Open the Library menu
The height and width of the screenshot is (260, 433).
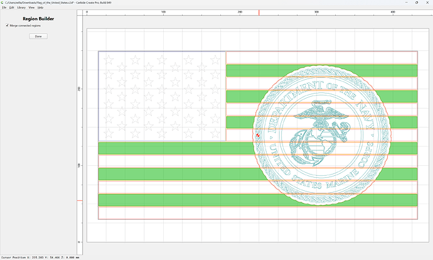[x=21, y=8]
